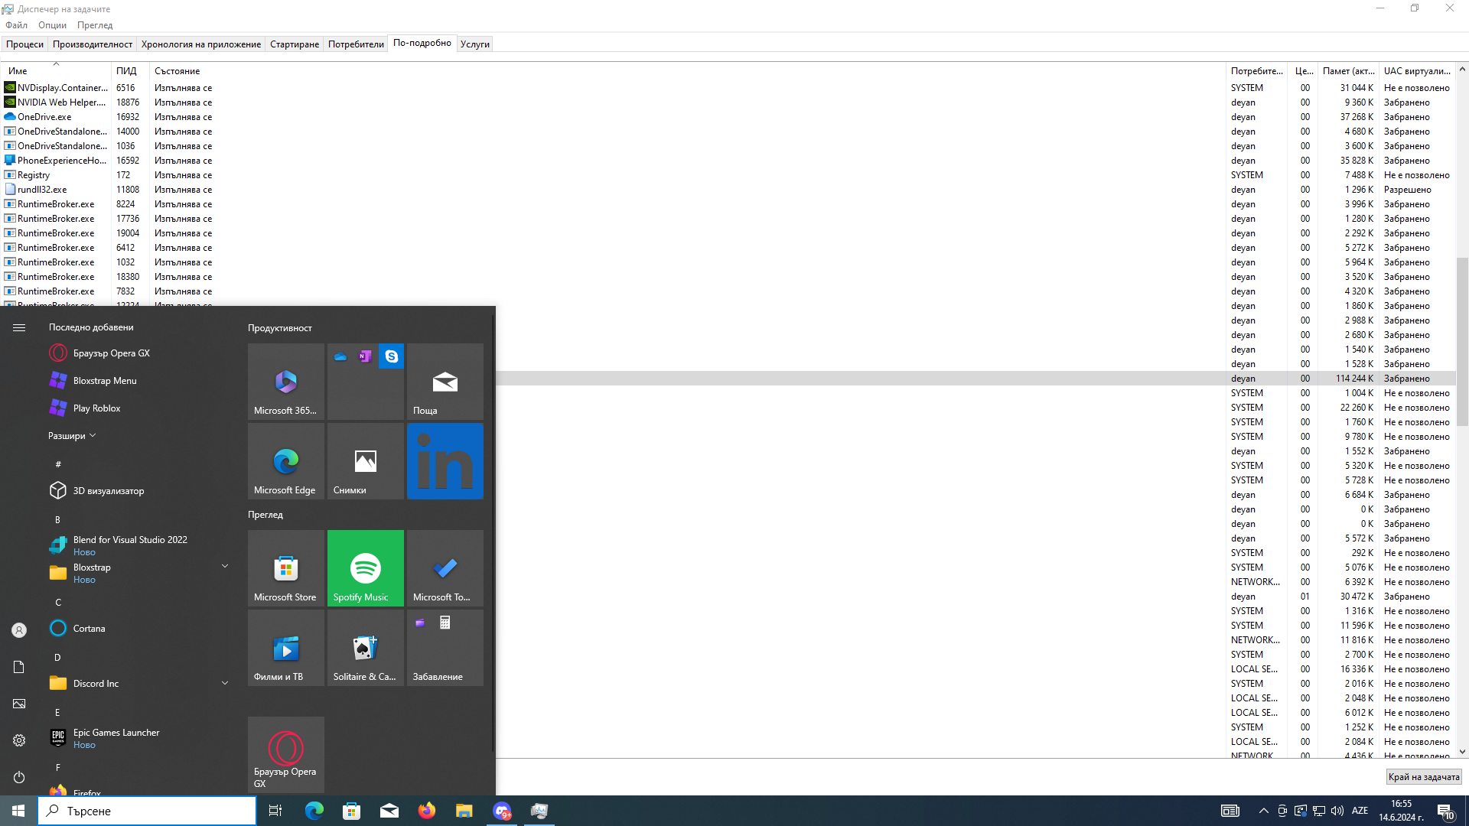The image size is (1469, 826).
Task: Switch to the Производителност tab
Action: coord(92,44)
